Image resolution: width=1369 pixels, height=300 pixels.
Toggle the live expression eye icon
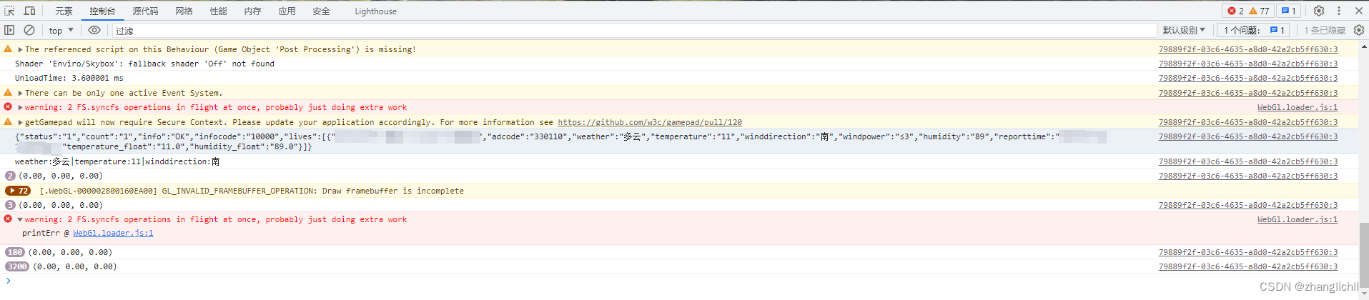pos(94,30)
